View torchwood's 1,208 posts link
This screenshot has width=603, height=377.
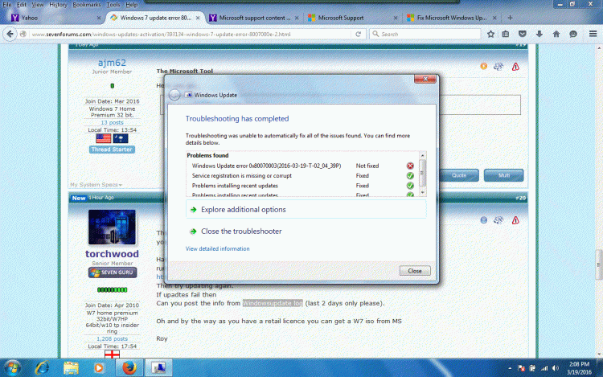tap(112, 339)
